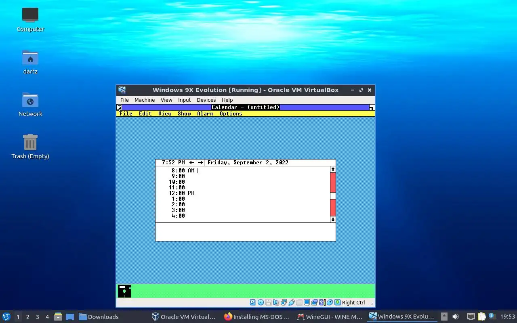The width and height of the screenshot is (517, 323).
Task: Select the 8:00 AM appointment line
Action: 243,170
